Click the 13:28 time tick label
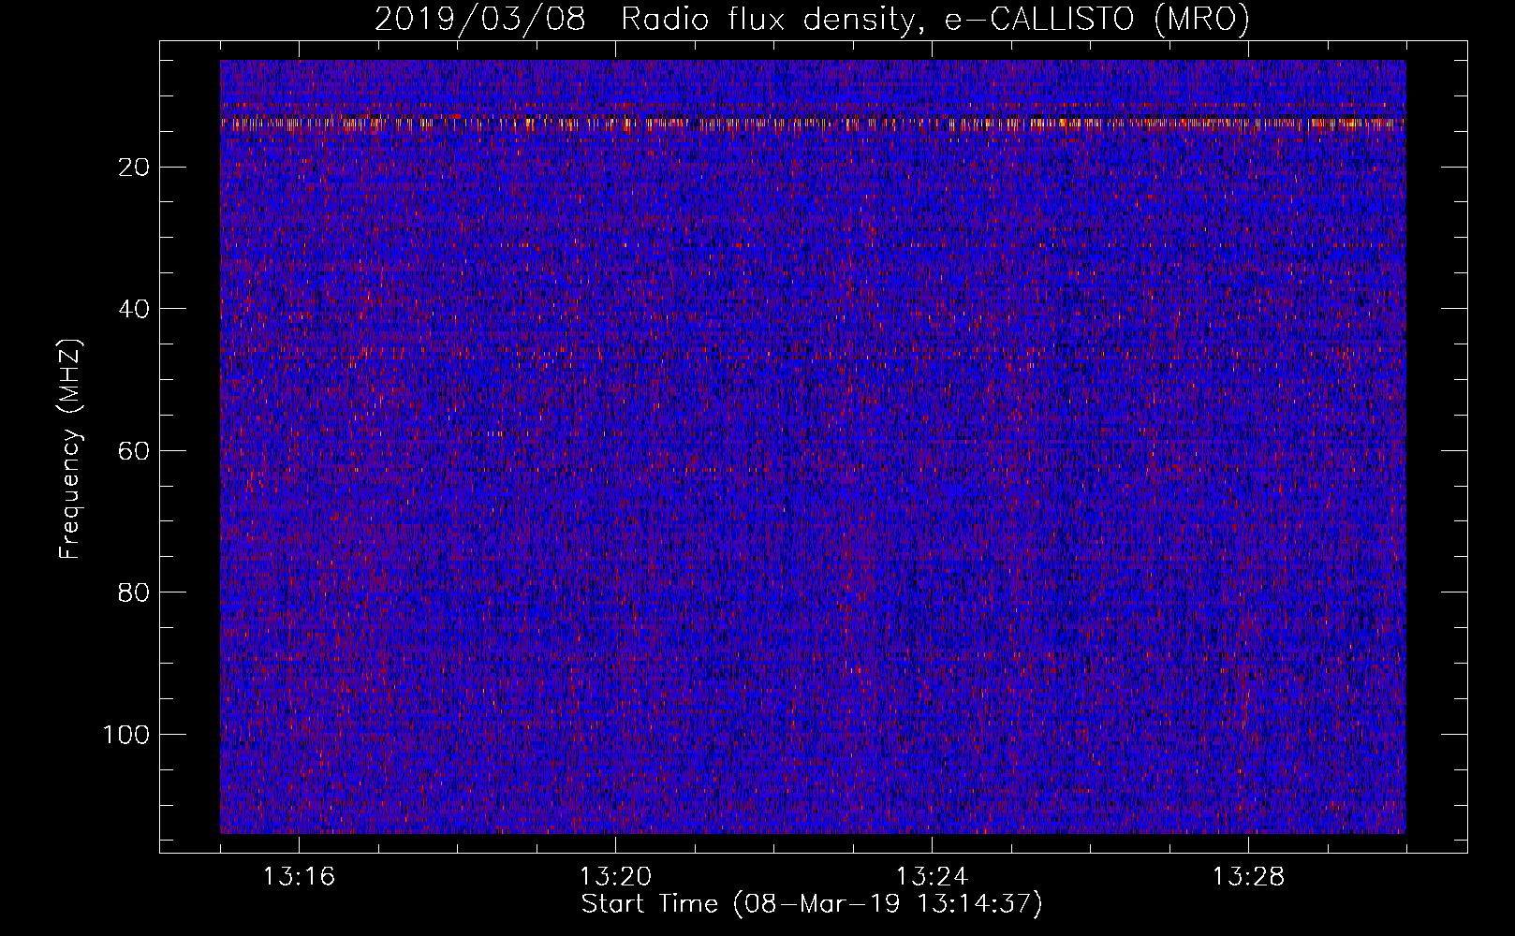1515x936 pixels. (x=1248, y=877)
